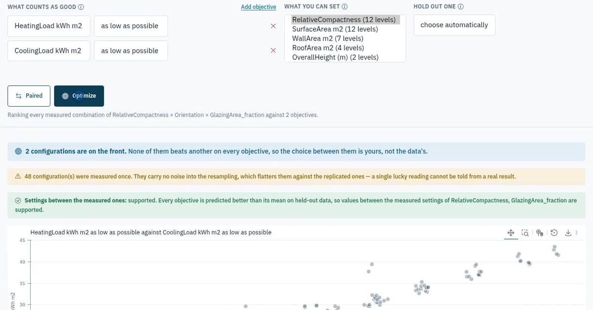The width and height of the screenshot is (593, 310).
Task: Click checkmark icon in green banner
Action: (18, 200)
